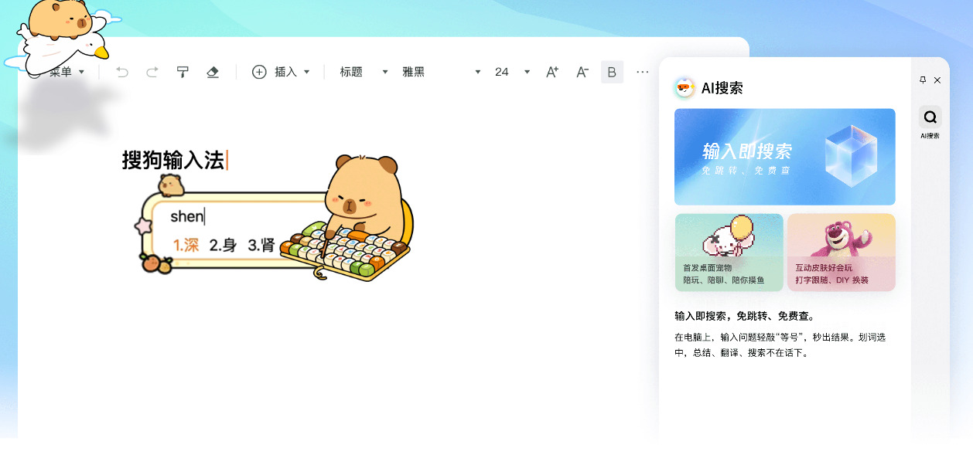The image size is (973, 475).
Task: Expand the 插入 dropdown arrow
Action: pyautogui.click(x=306, y=72)
